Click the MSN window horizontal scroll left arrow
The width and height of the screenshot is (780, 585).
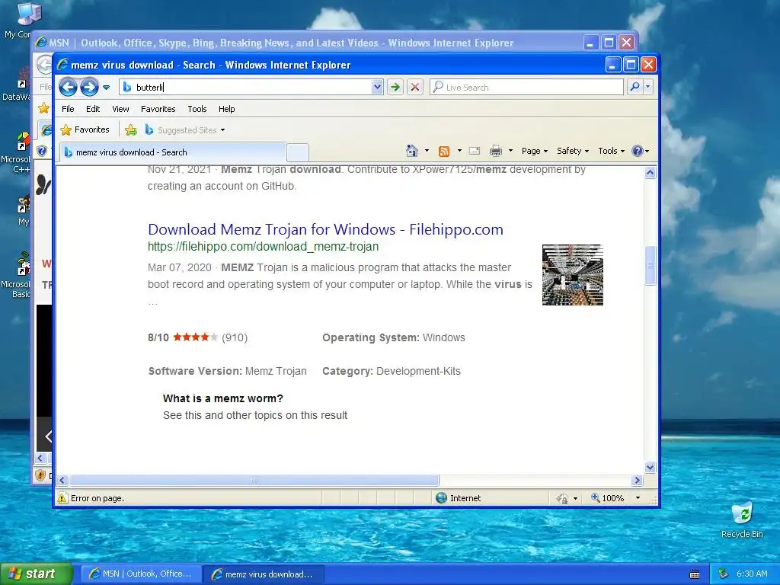coord(41,458)
